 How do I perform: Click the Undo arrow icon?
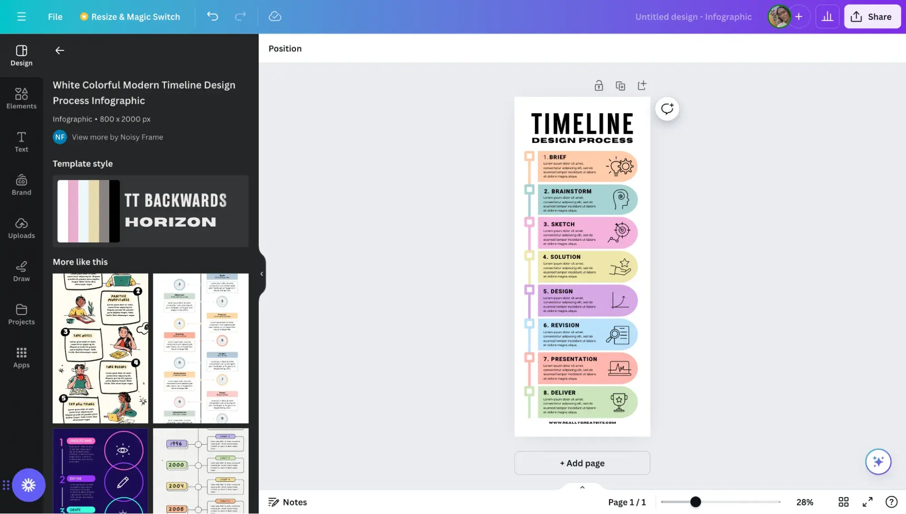click(x=213, y=16)
